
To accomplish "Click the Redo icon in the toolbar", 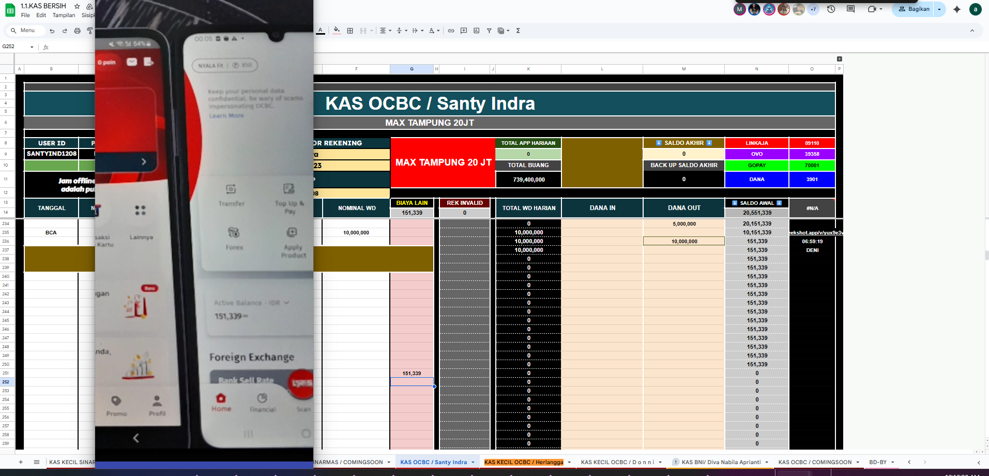I will [65, 31].
